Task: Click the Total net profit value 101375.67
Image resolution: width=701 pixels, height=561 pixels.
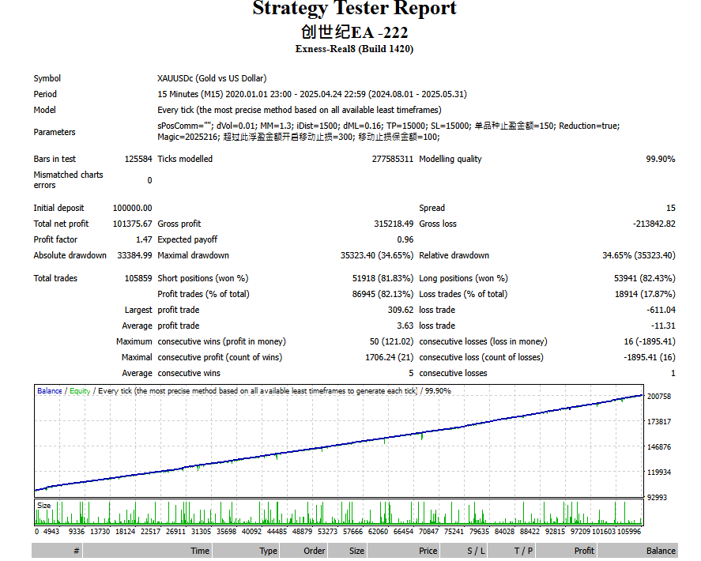Action: (x=132, y=224)
